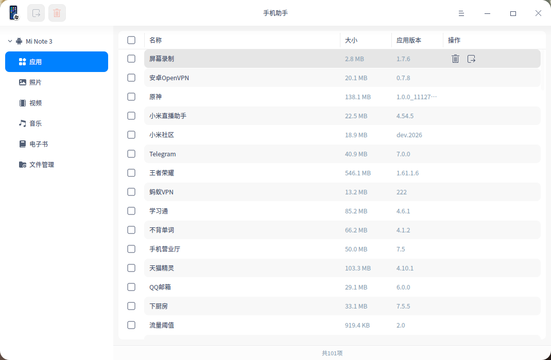The height and width of the screenshot is (360, 551).
Task: Click the export icon in top toolbar
Action: point(36,13)
